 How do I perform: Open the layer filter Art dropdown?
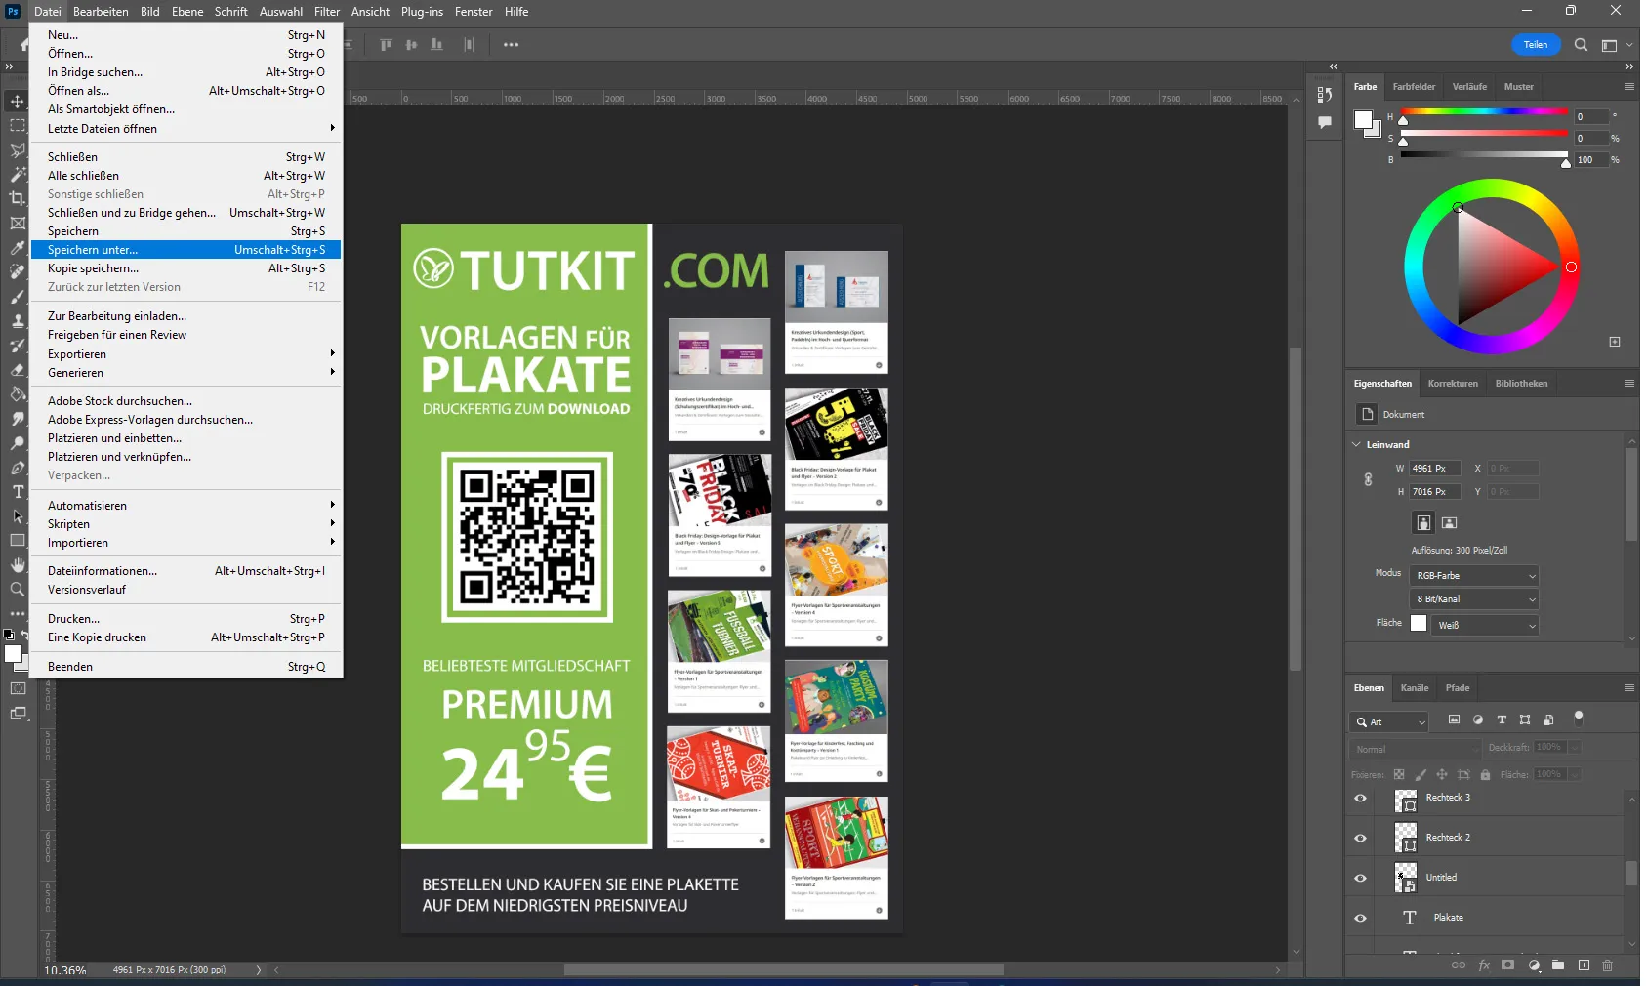click(x=1390, y=722)
